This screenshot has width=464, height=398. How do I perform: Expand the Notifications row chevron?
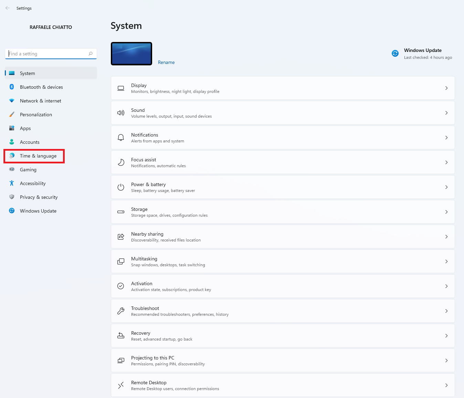click(446, 138)
